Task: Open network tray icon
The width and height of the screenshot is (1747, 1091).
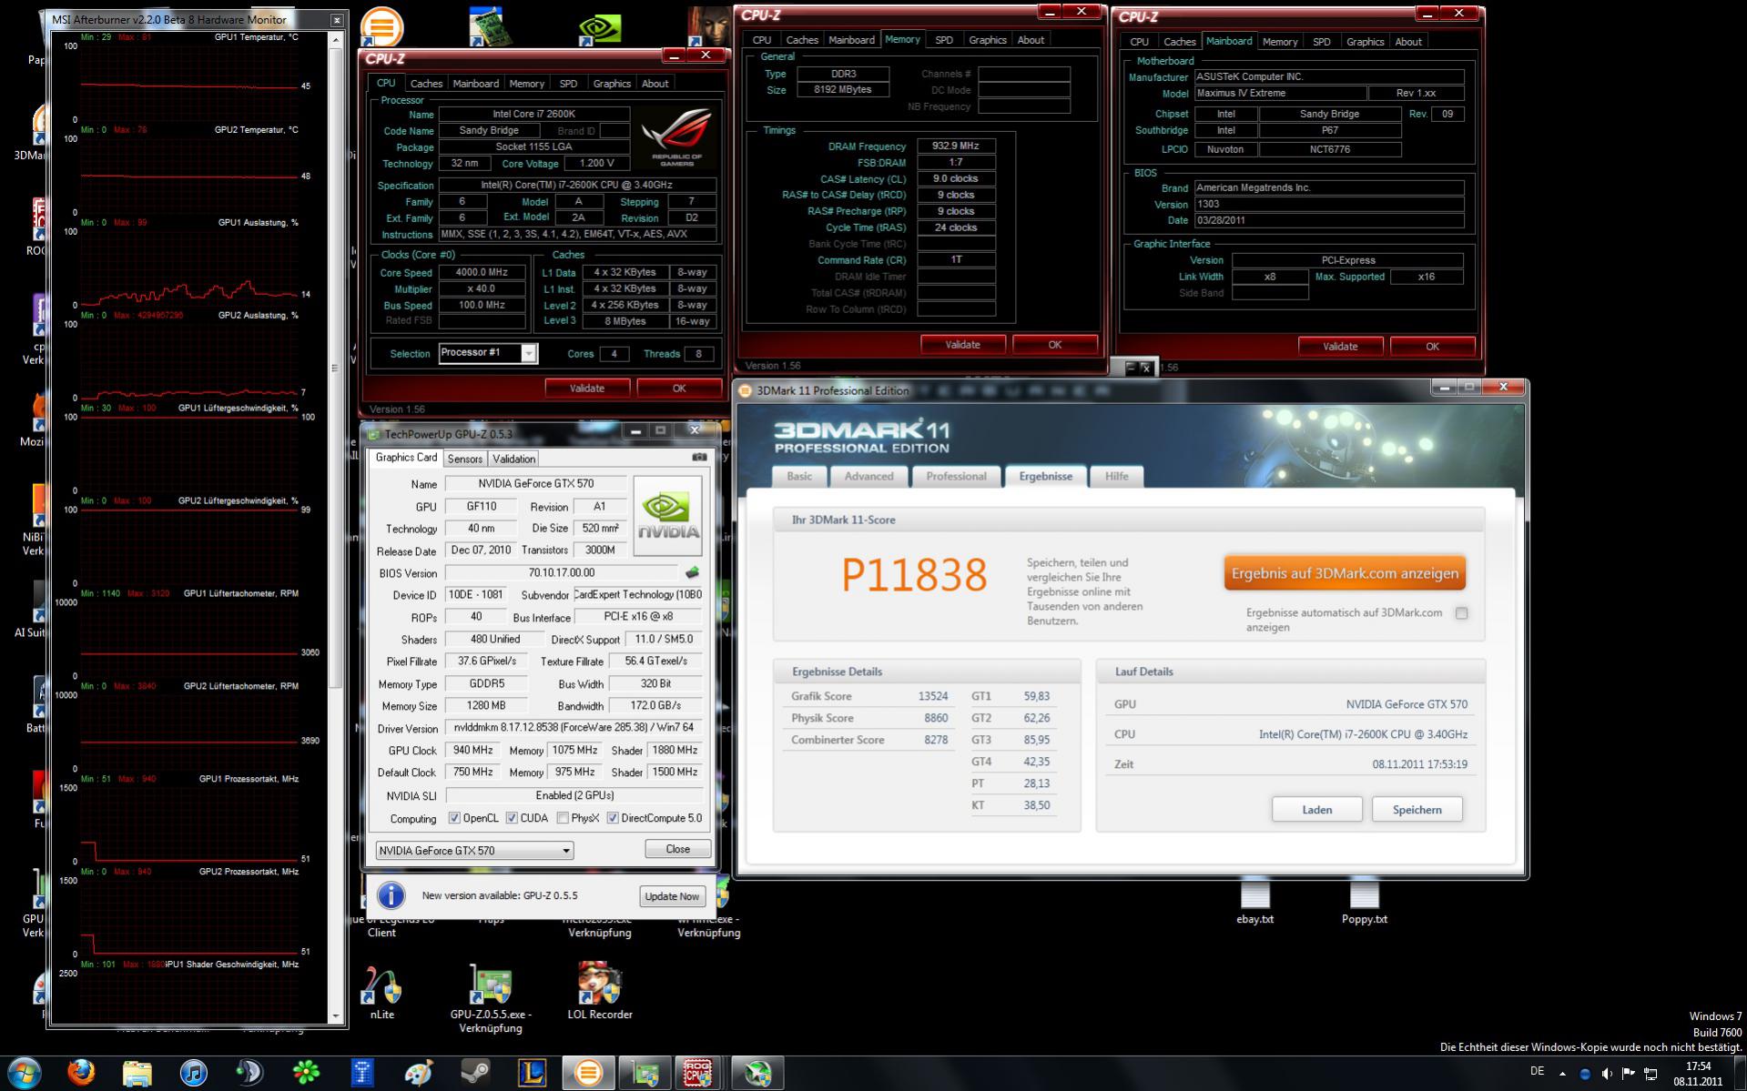Action: (x=1651, y=1074)
